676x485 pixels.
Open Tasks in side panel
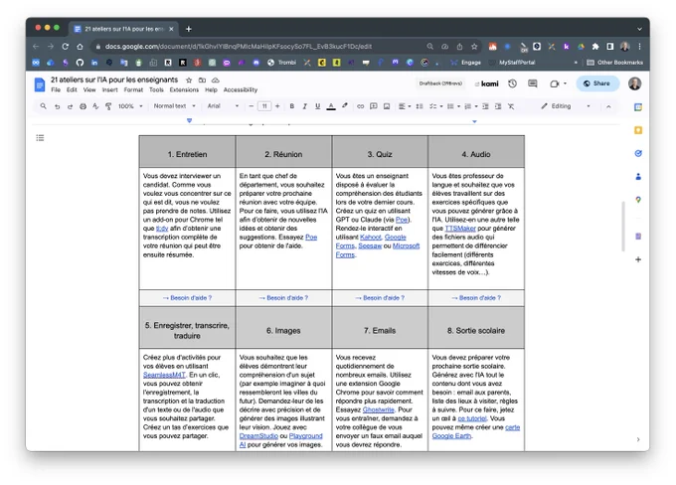(x=638, y=153)
